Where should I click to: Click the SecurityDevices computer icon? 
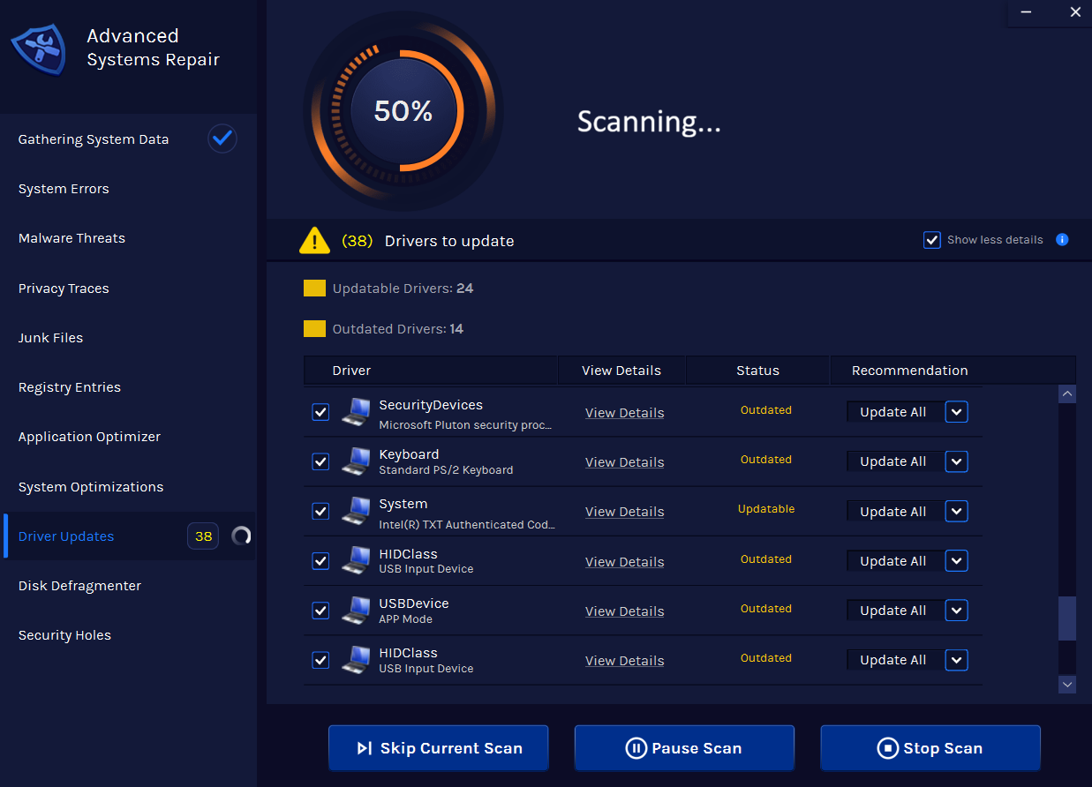coord(357,411)
